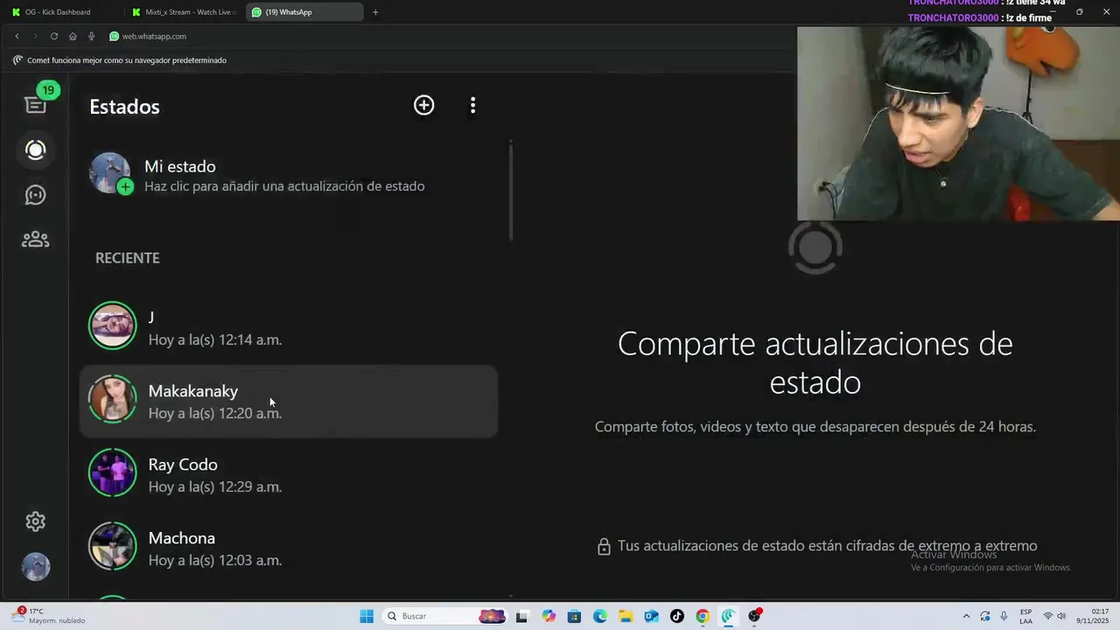Viewport: 1120px width, 630px height.
Task: View J's status from 12:14 a.m.
Action: (x=289, y=328)
